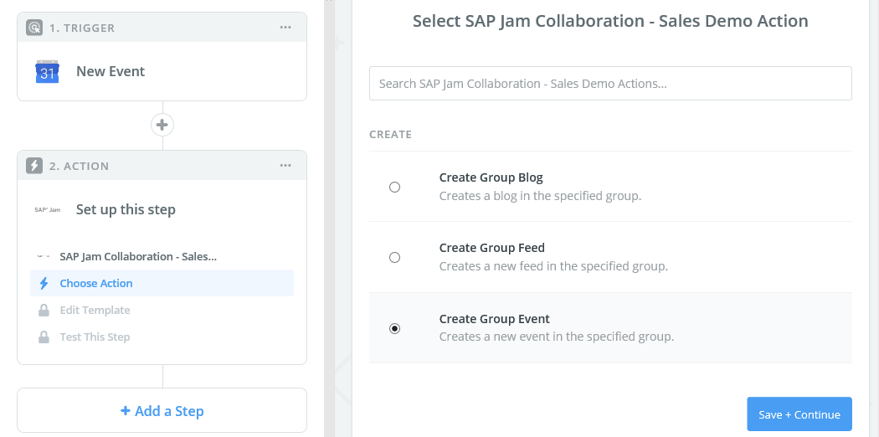Click the lock icon next to Edit Template
Image resolution: width=879 pixels, height=437 pixels.
pos(44,311)
